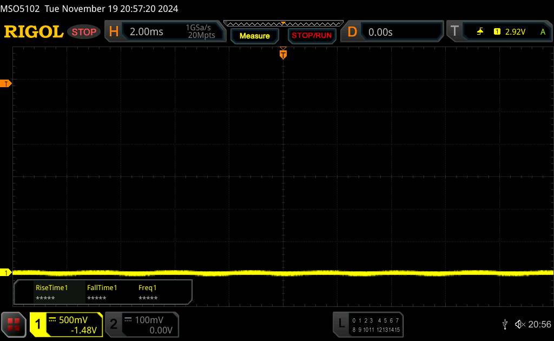Click the red STOP status badge
The width and height of the screenshot is (554, 341).
[x=84, y=32]
